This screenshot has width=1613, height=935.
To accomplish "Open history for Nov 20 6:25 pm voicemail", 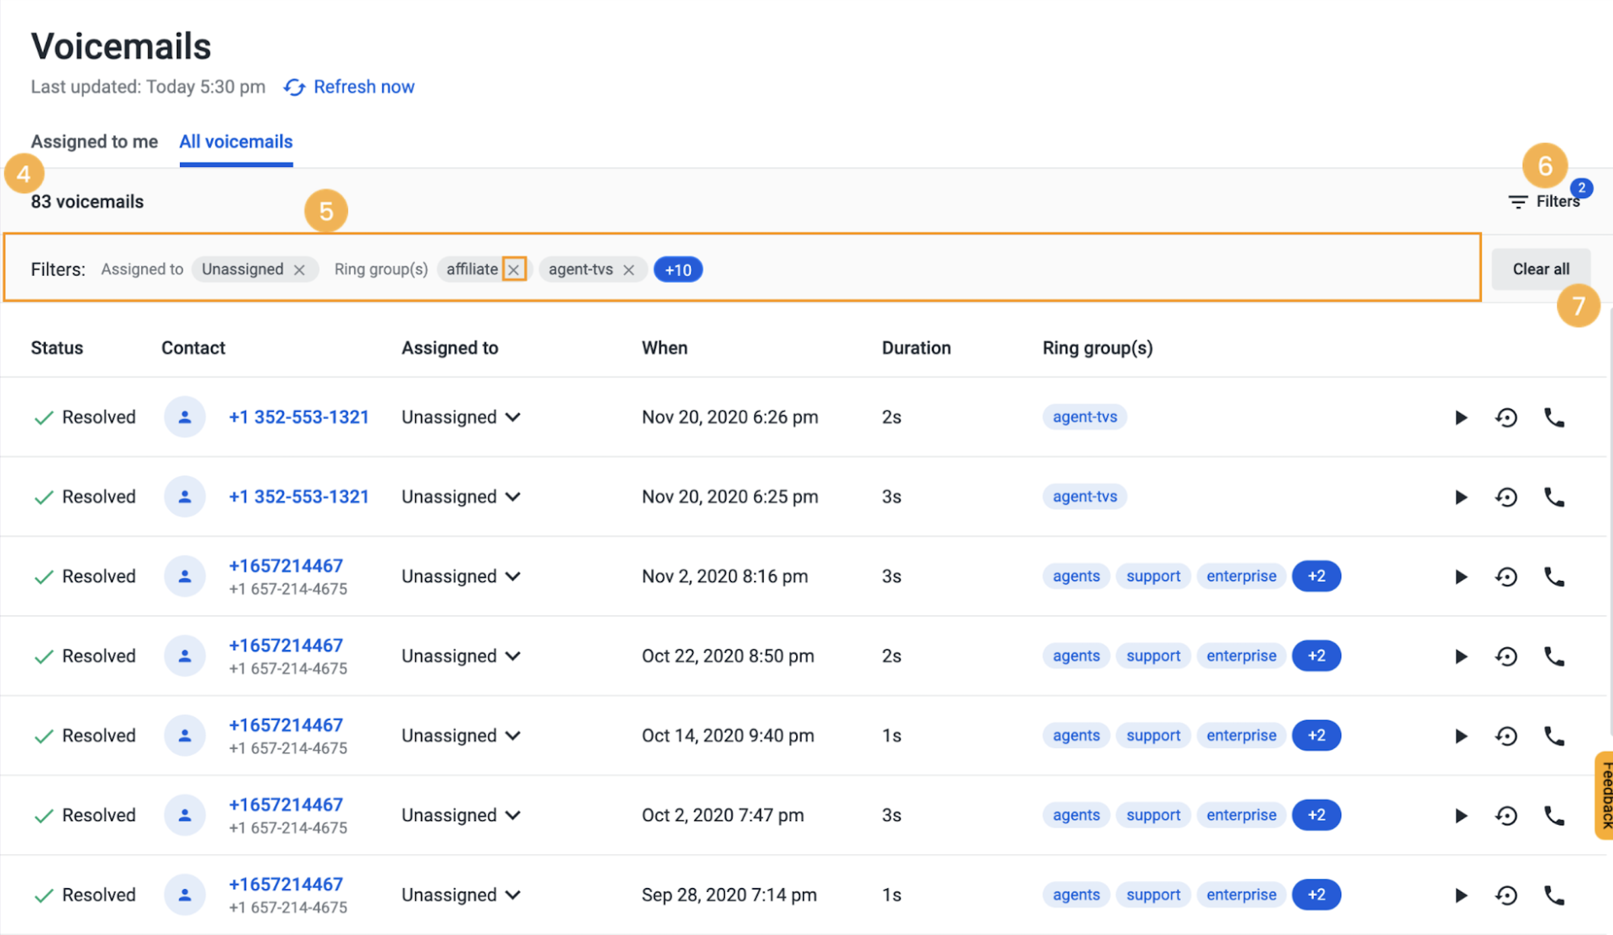I will click(1506, 498).
